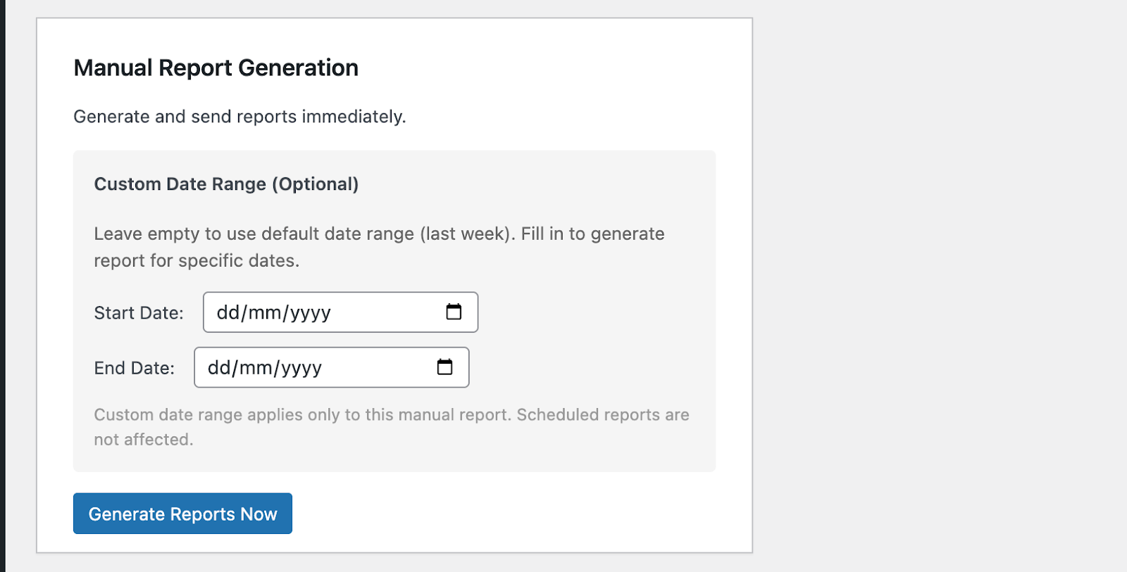Select the day segment in Start Date

(x=228, y=312)
